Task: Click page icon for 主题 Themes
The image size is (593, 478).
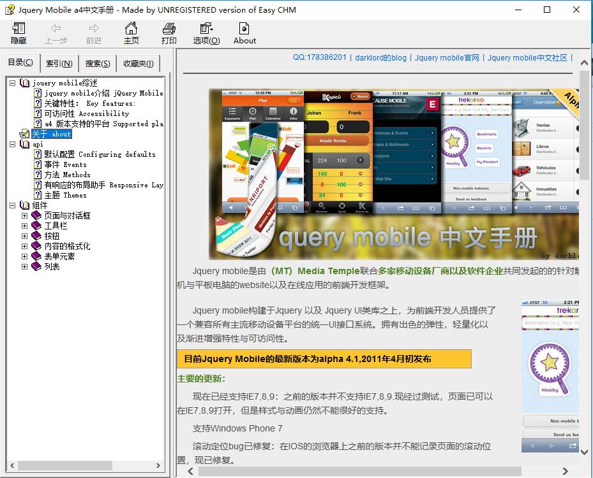Action: point(38,195)
